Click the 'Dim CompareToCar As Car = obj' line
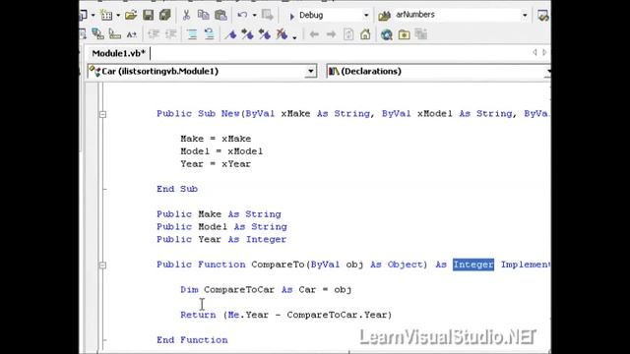 point(266,289)
